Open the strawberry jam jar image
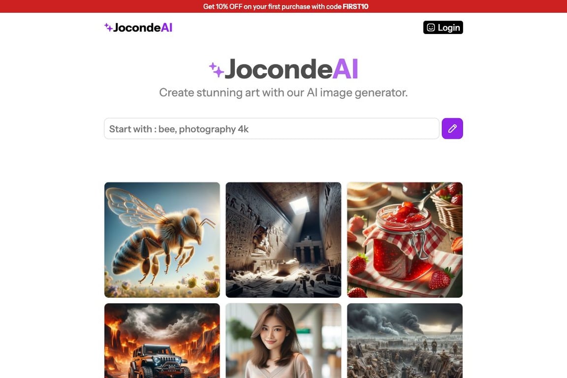 405,240
